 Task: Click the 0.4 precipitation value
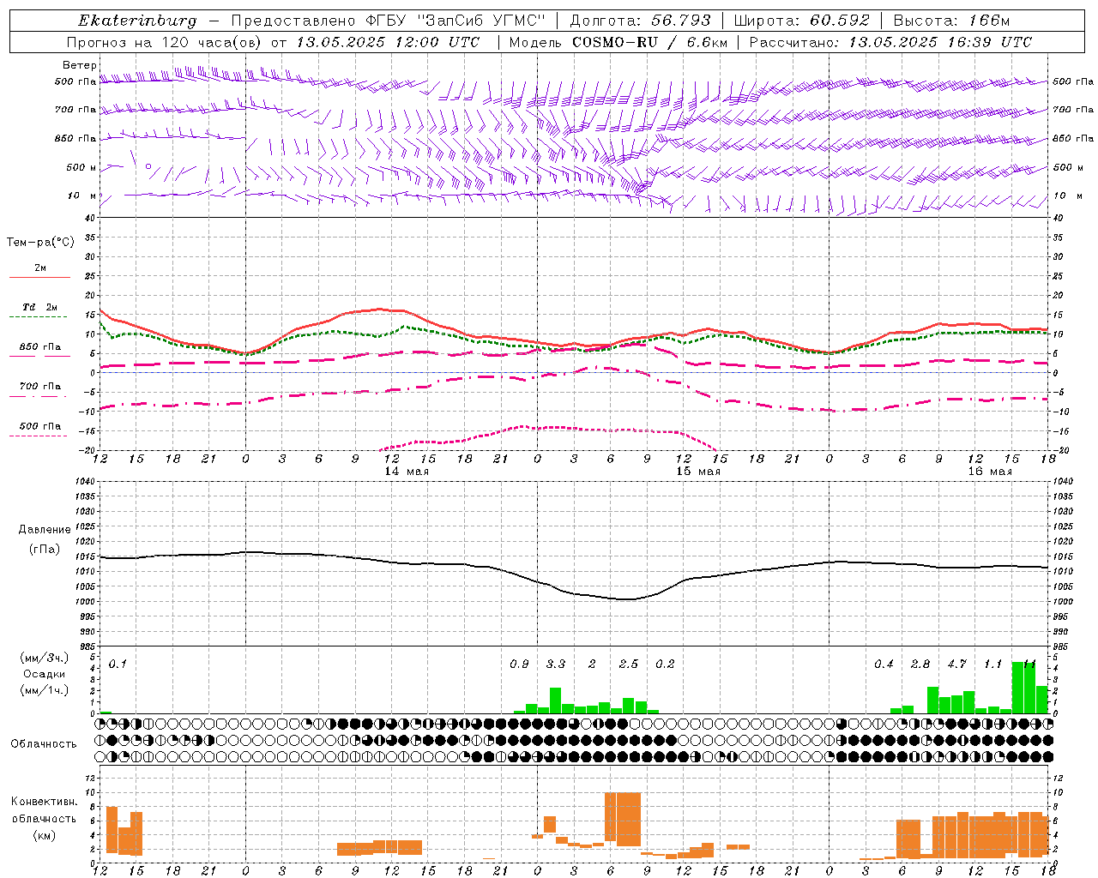(884, 665)
